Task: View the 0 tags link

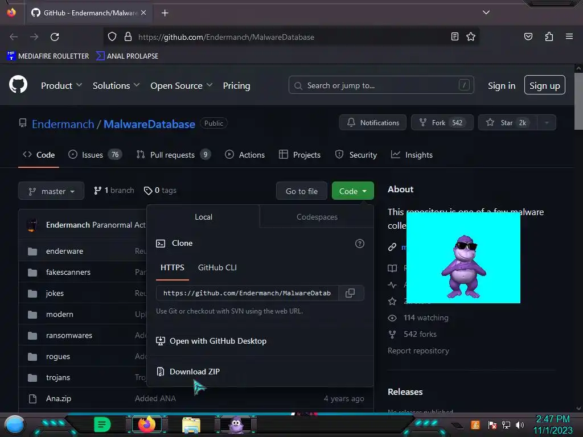Action: (160, 190)
